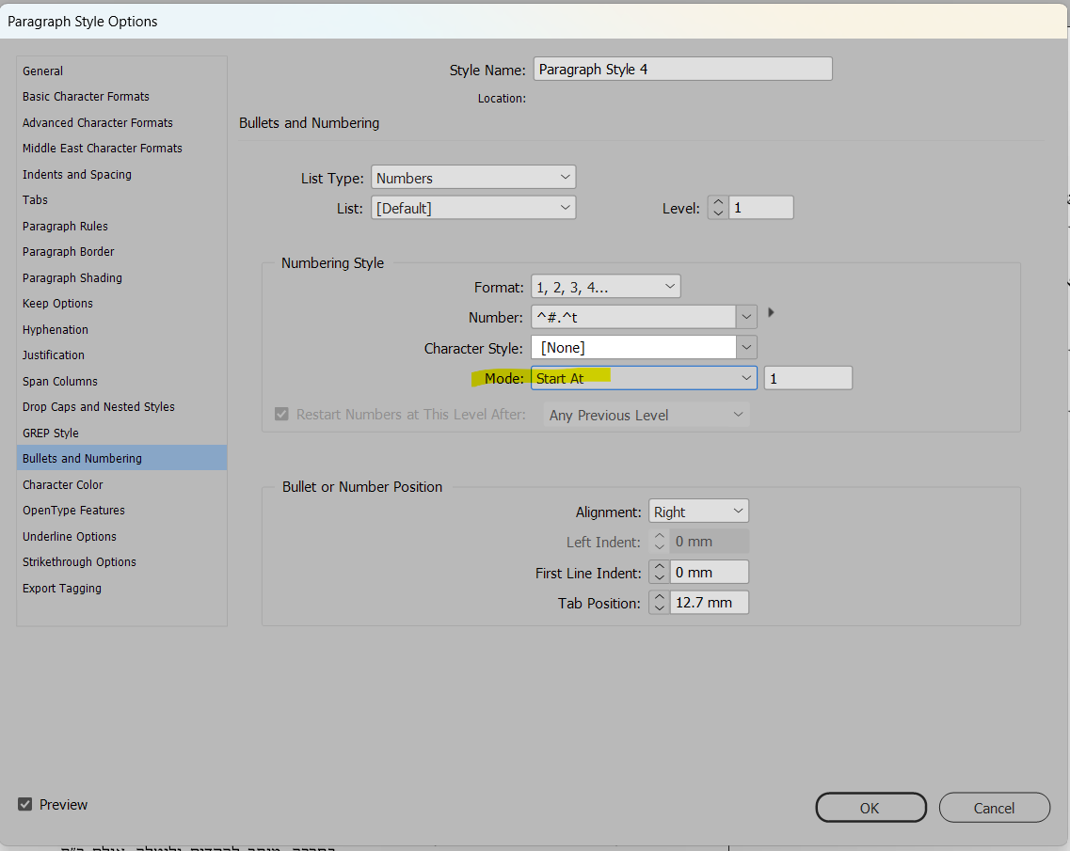Click the Level value field
Screen dimensions: 1070x851
760,207
